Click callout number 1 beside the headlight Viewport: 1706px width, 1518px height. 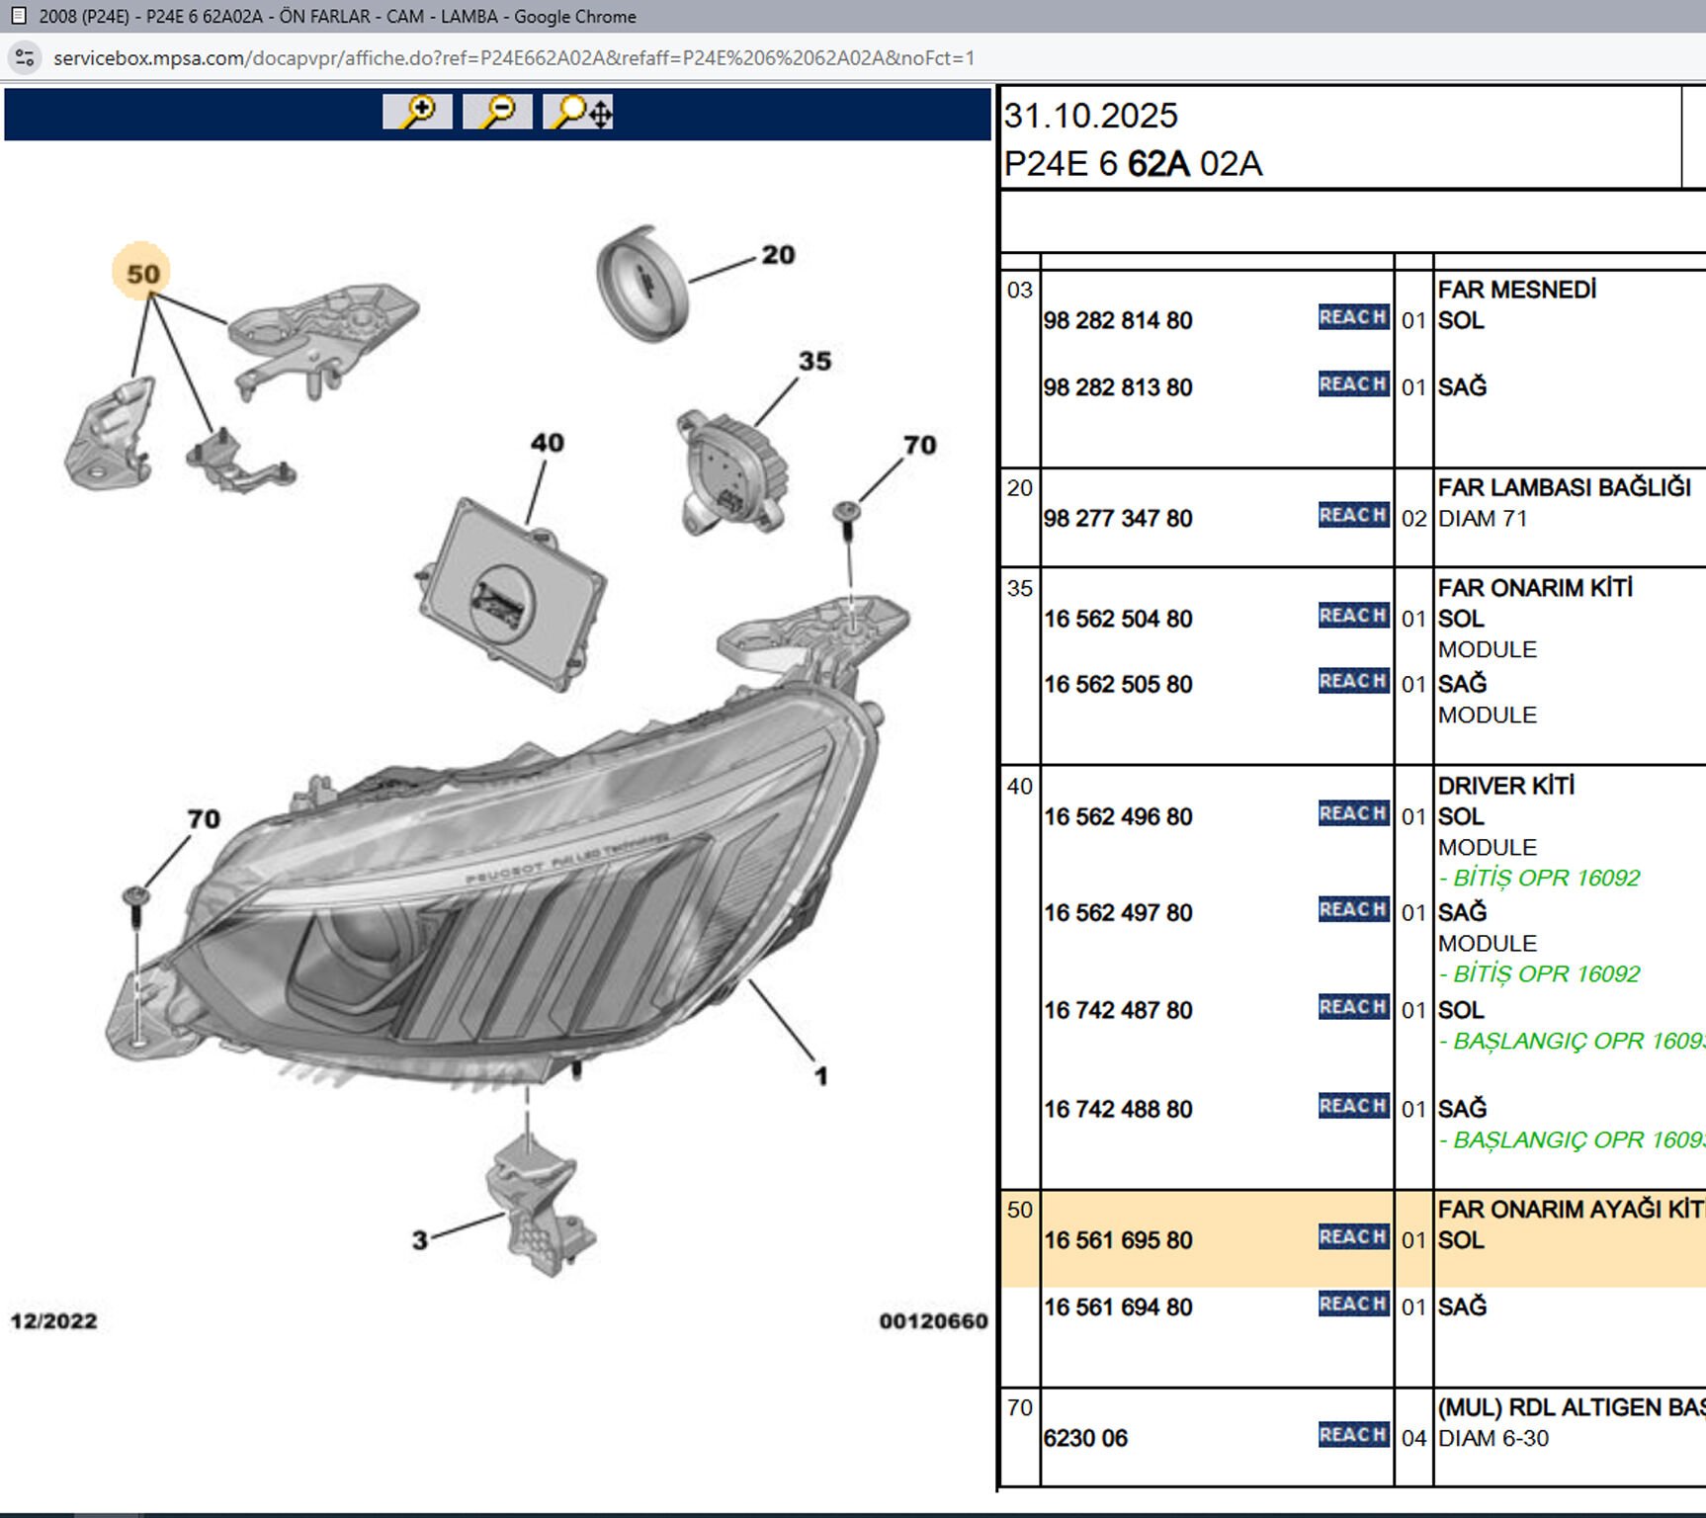[820, 1076]
